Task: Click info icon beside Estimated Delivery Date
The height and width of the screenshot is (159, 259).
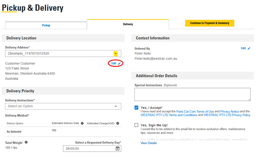Action: (x=82, y=123)
